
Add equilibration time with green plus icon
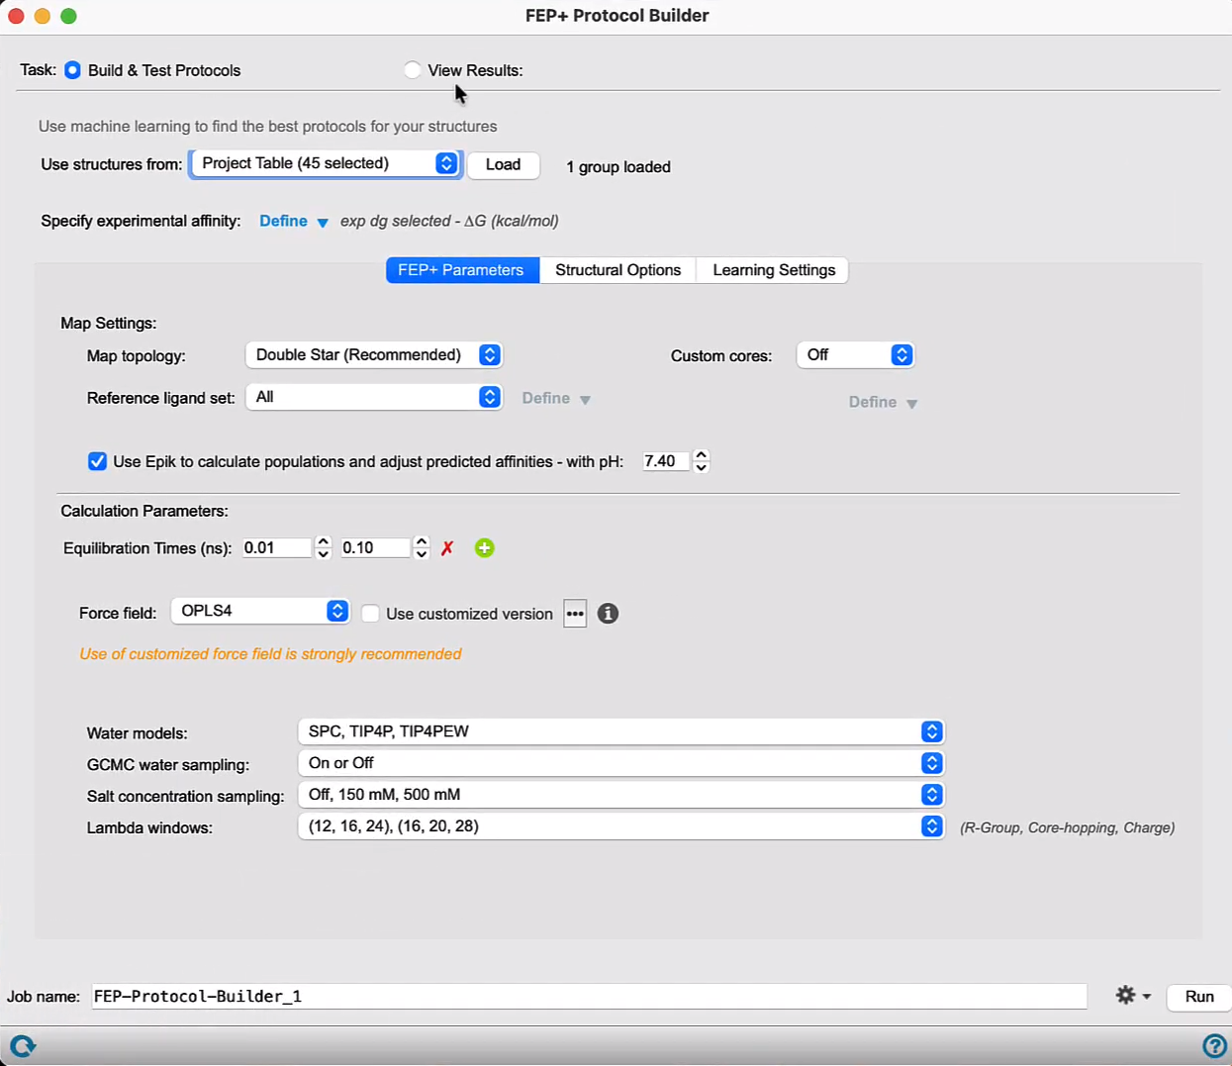point(484,548)
